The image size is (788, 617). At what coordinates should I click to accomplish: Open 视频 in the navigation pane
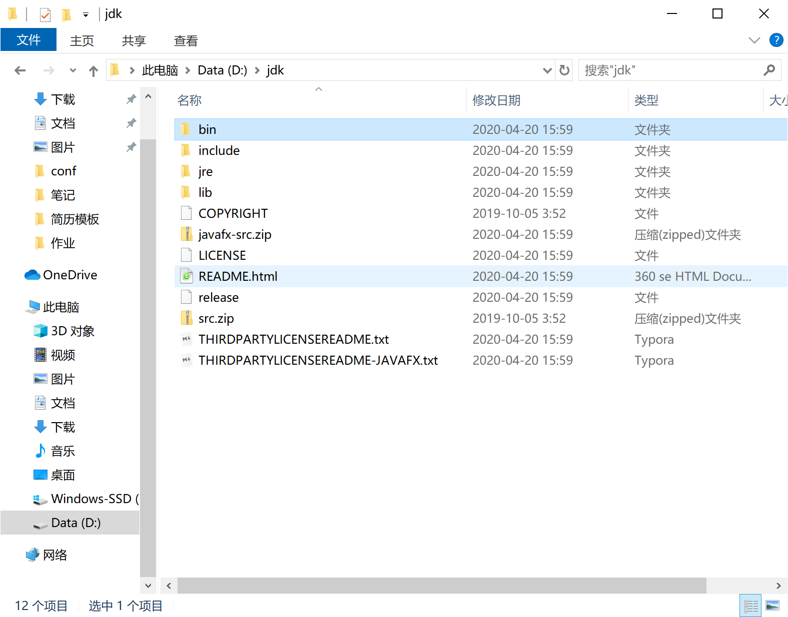pos(63,355)
